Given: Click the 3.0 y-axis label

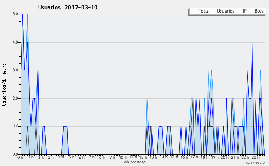Looking at the screenshot, I should pos(15,70).
